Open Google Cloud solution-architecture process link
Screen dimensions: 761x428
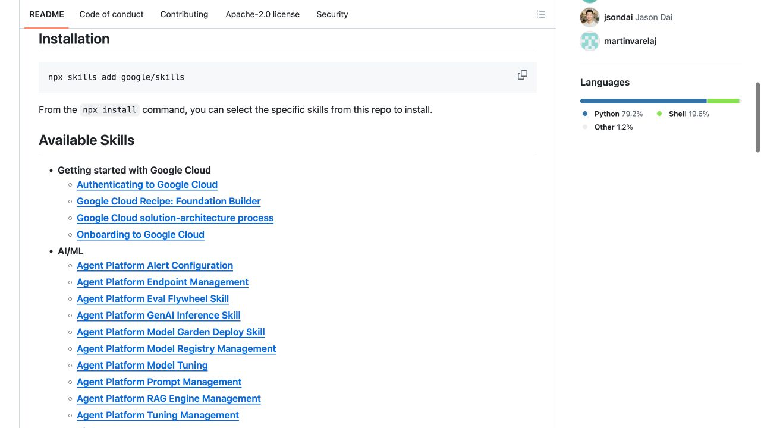[175, 218]
